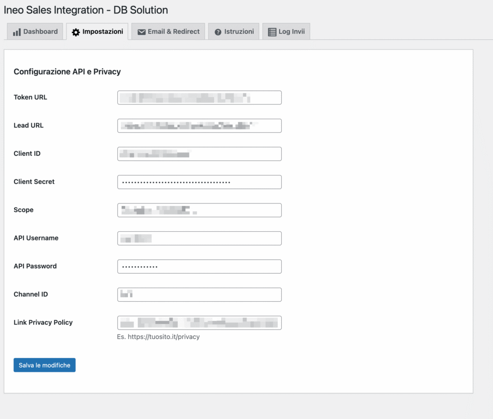Click the Client ID label
The image size is (493, 419).
point(27,153)
